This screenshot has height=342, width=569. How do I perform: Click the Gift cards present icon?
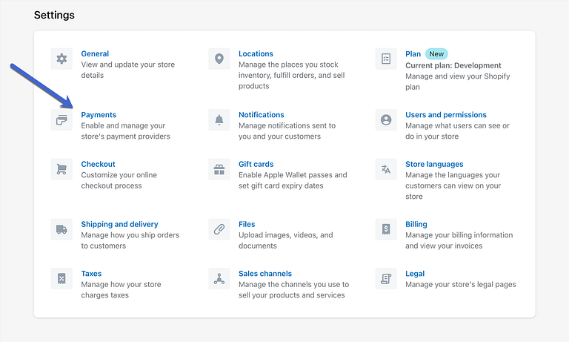coord(219,169)
